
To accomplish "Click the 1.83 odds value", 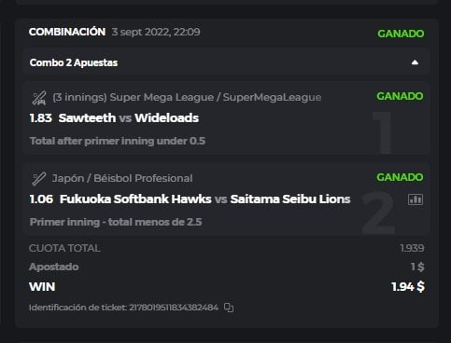I will [41, 118].
